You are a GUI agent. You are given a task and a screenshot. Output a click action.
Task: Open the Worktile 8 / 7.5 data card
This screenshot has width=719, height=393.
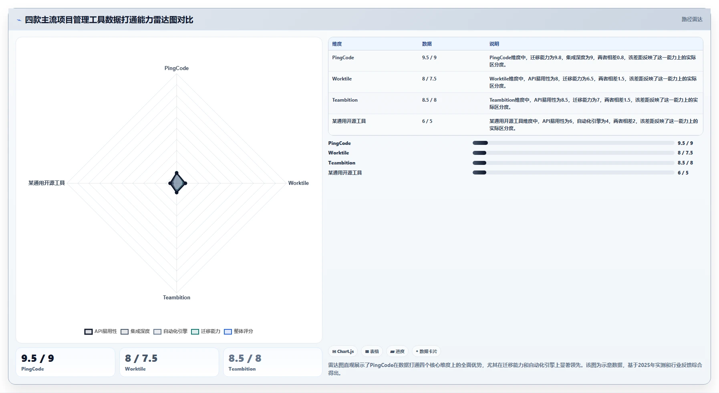coord(169,362)
